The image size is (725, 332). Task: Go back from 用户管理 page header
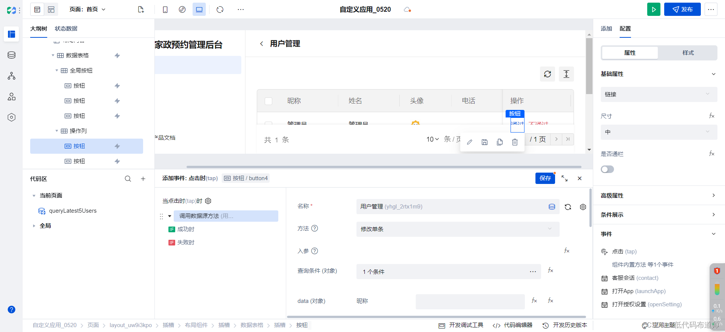click(x=261, y=44)
